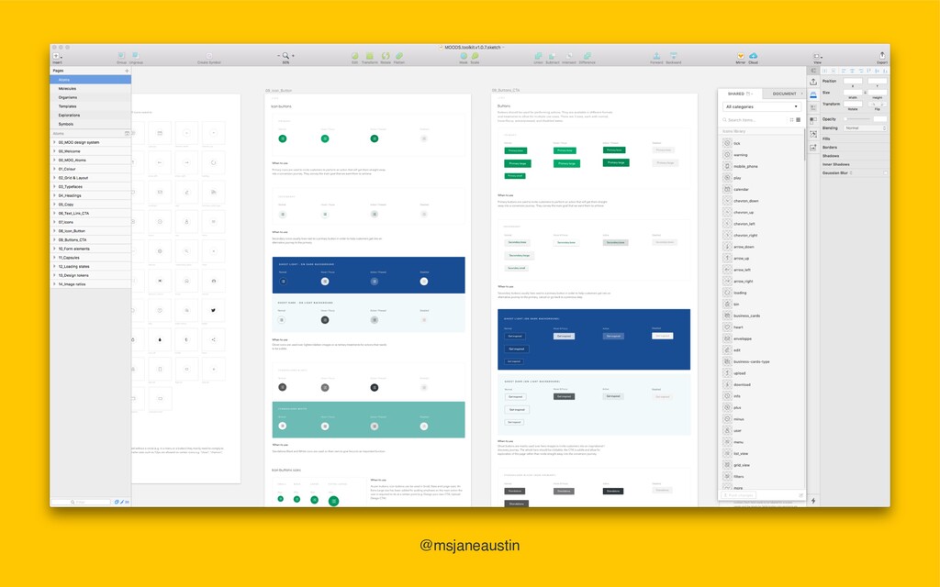The width and height of the screenshot is (940, 587).
Task: Click the Rotate toolbar icon
Action: point(386,57)
